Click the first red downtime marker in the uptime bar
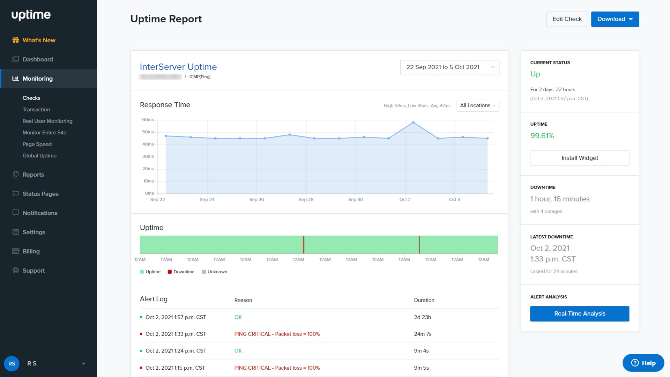The image size is (670, 377). (304, 245)
